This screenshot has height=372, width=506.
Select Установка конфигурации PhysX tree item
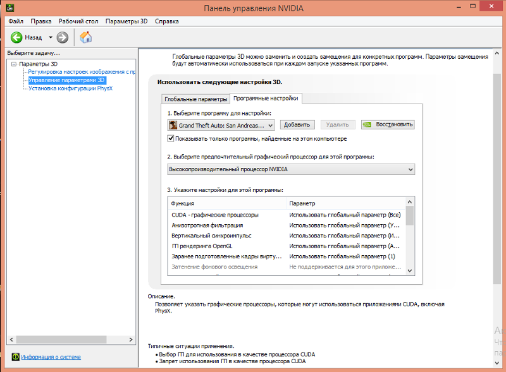70,88
